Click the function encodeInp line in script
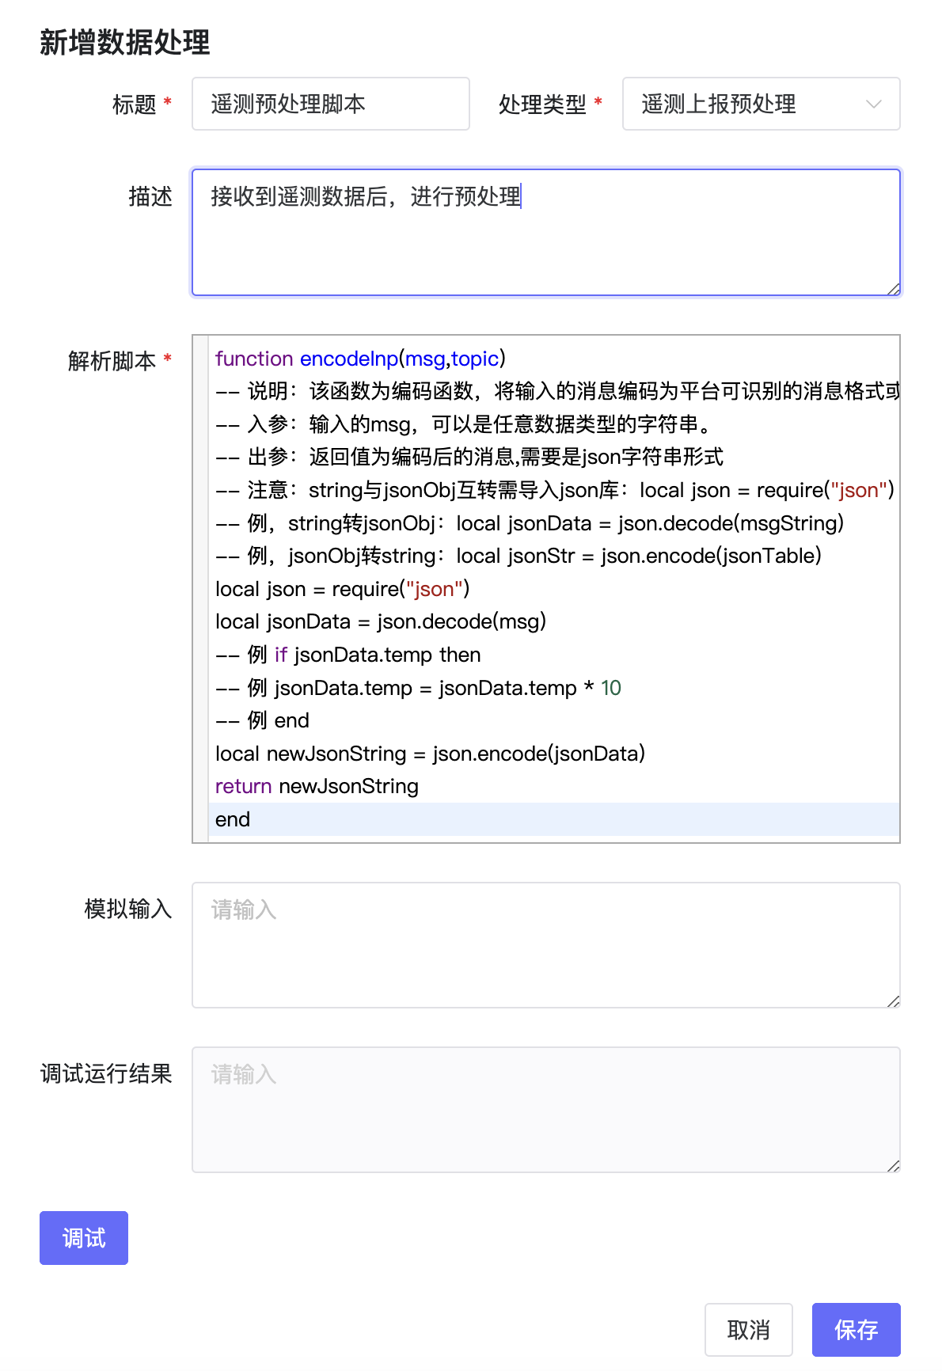The height and width of the screenshot is (1371, 942). [x=360, y=359]
